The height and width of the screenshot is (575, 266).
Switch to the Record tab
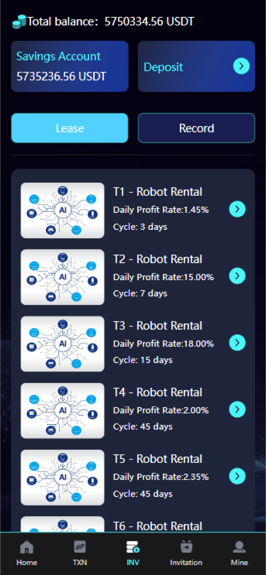click(197, 128)
